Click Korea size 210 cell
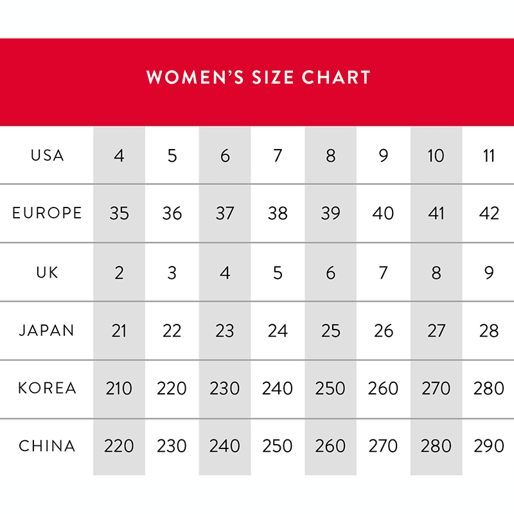 point(119,388)
